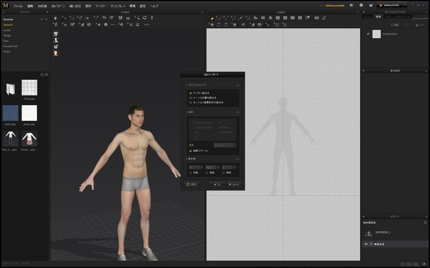Click the sewing check-marks icon in 3D toolbar
Image resolution: width=430 pixels, height=268 pixels.
[x=73, y=25]
